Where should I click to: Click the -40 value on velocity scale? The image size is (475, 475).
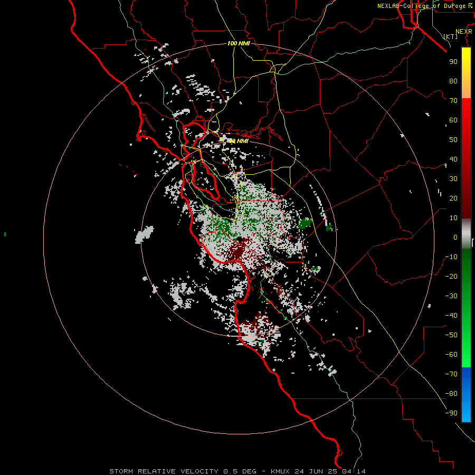click(x=451, y=316)
